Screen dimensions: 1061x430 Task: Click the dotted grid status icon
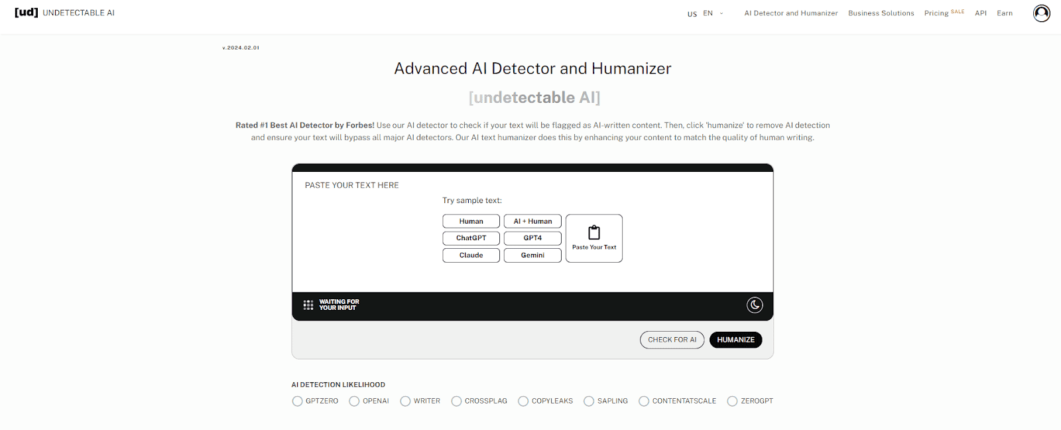[x=308, y=305]
